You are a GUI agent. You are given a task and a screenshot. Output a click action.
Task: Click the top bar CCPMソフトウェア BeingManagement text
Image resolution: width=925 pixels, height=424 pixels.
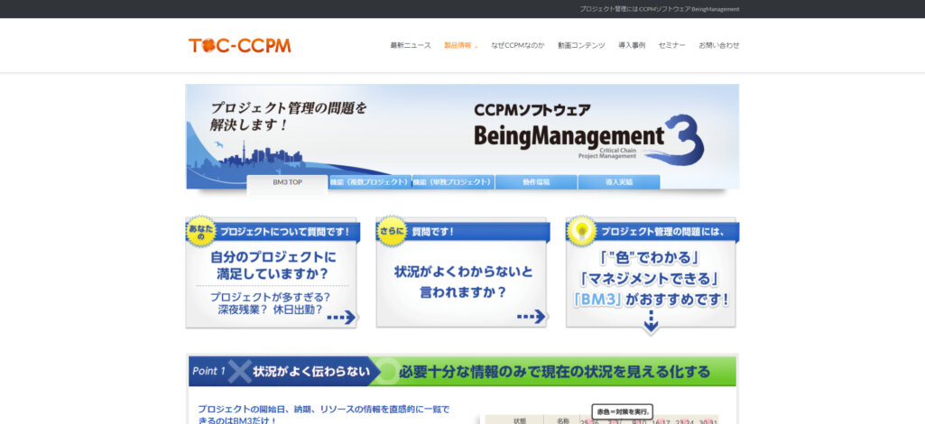[x=659, y=9]
